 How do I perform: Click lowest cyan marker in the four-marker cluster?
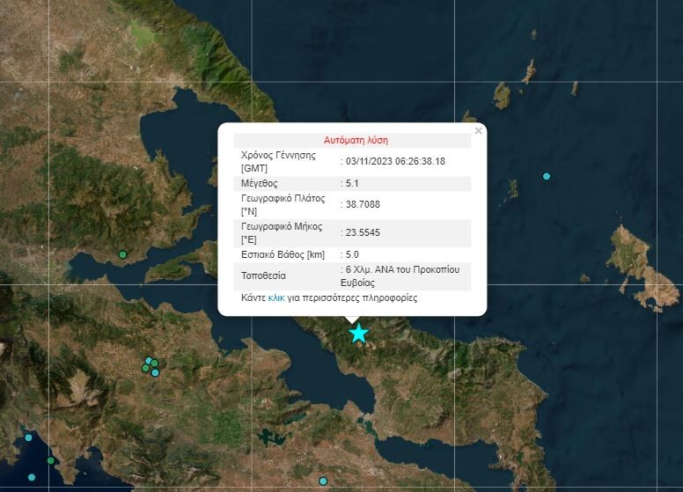coord(155,372)
